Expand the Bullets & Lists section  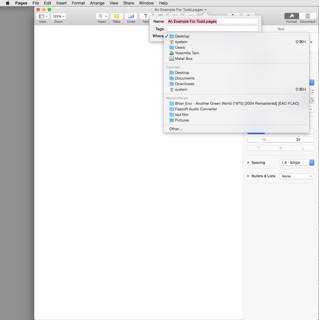click(x=249, y=176)
